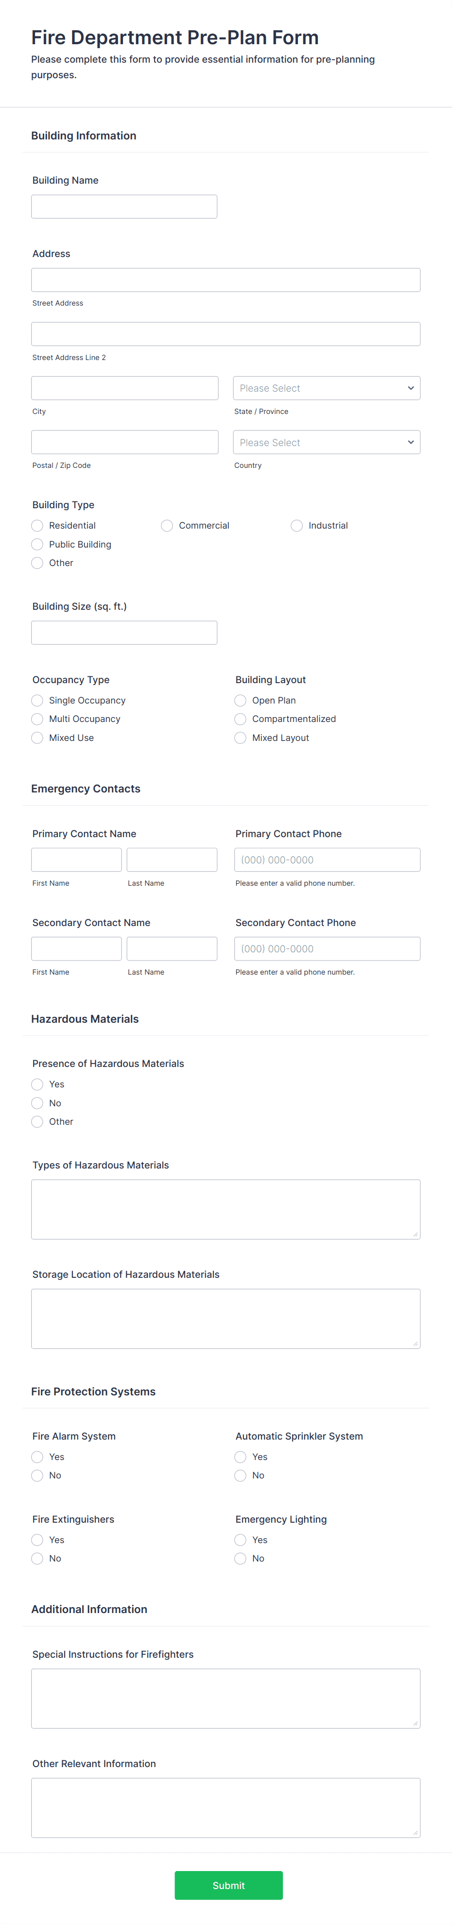Choose Multi Occupancy for occupancy type

(36, 719)
